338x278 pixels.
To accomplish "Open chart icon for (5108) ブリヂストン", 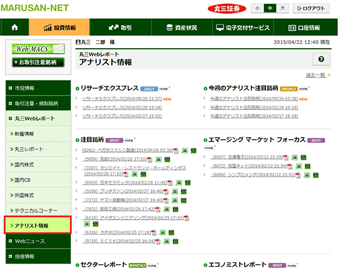I will click(183, 192).
